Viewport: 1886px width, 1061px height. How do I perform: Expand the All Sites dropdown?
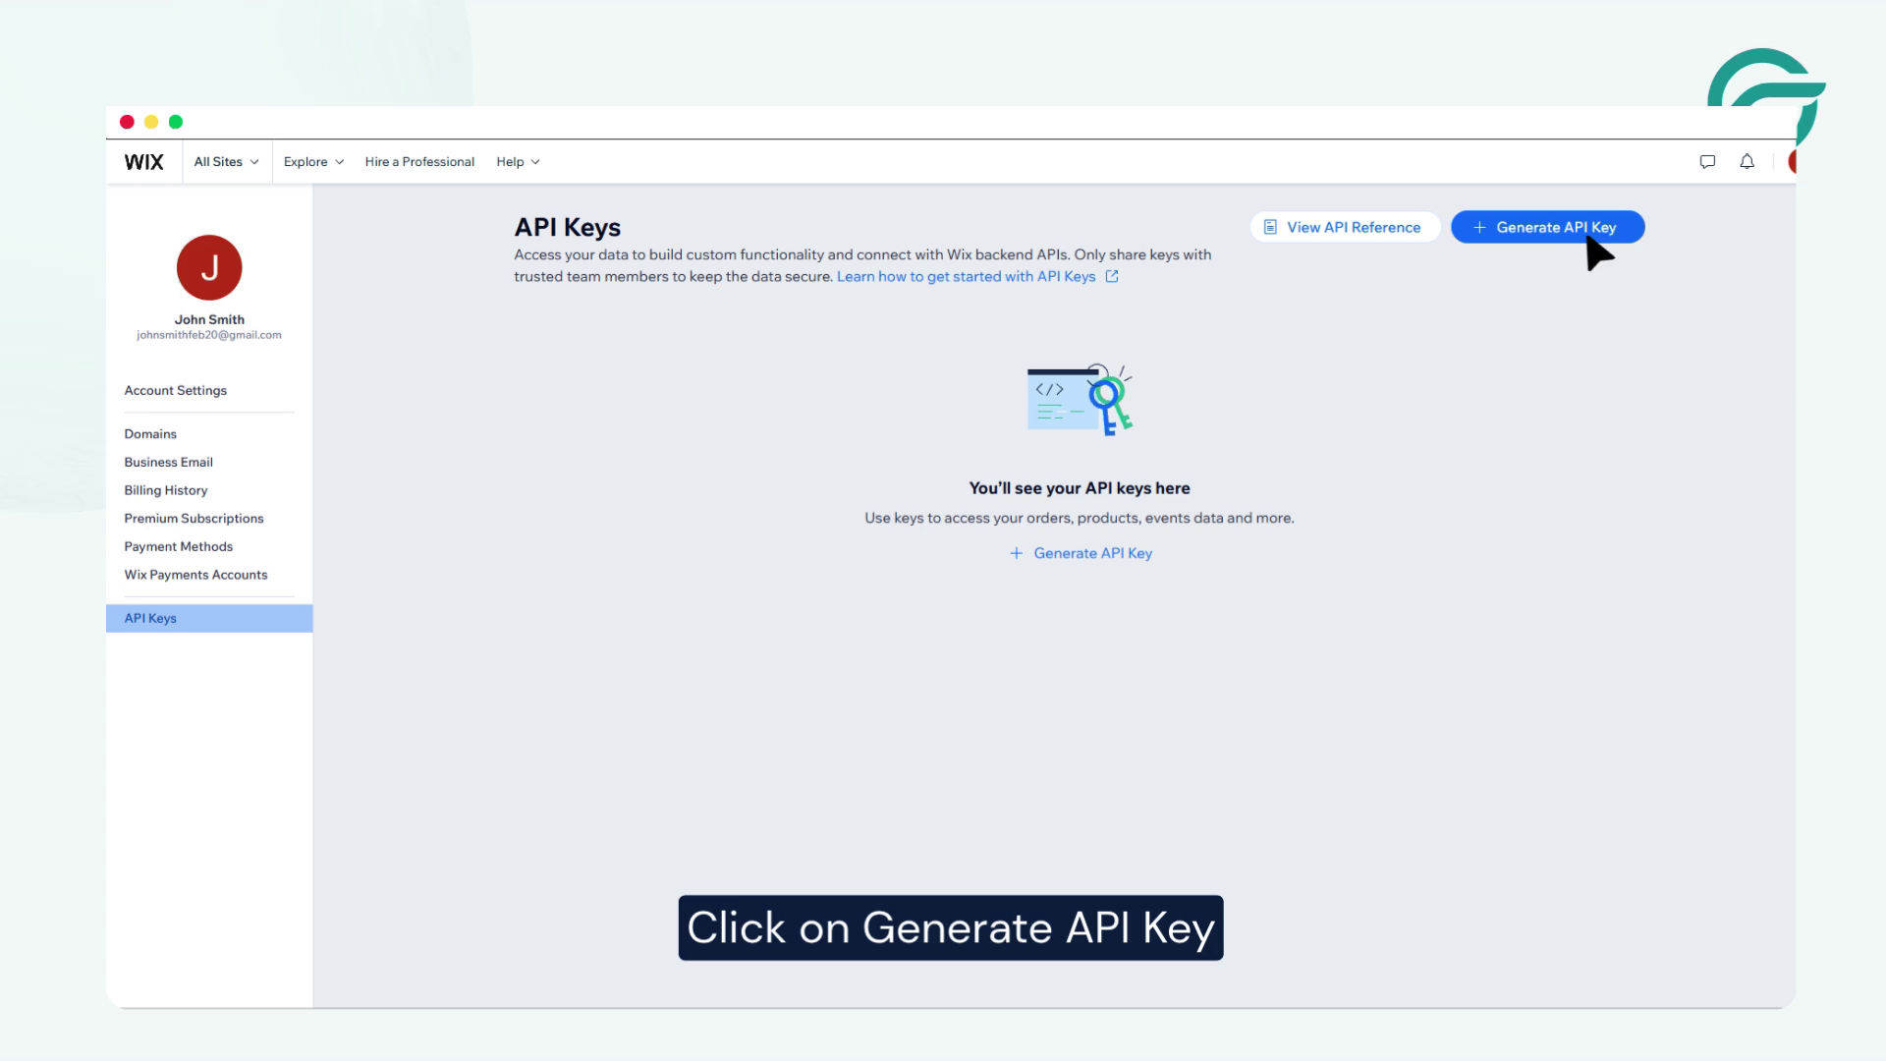point(226,162)
